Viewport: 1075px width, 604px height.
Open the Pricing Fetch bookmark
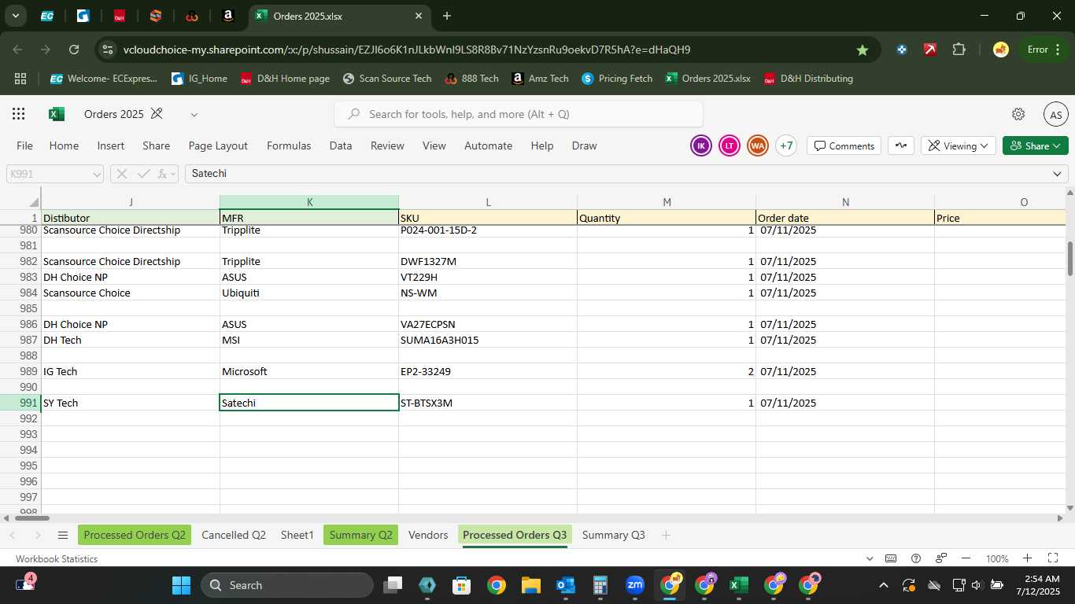point(617,79)
